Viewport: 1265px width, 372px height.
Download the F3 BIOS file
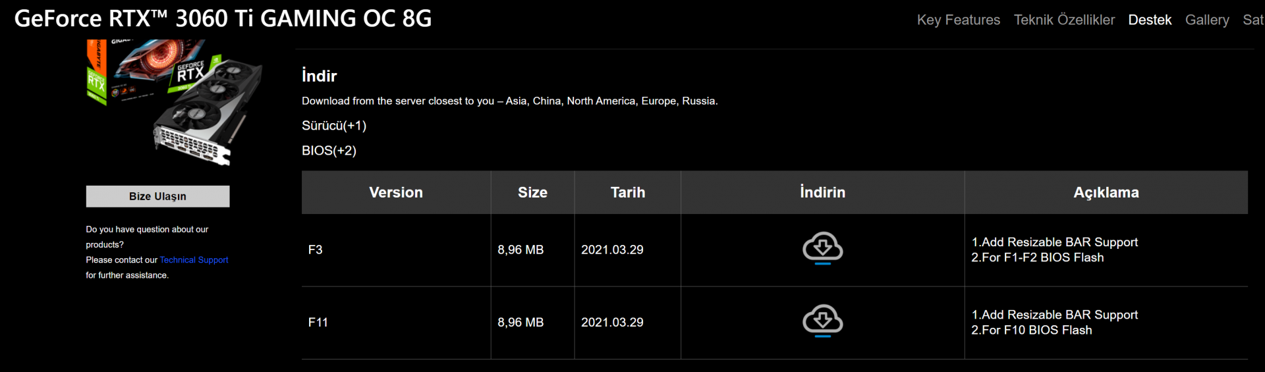click(822, 248)
